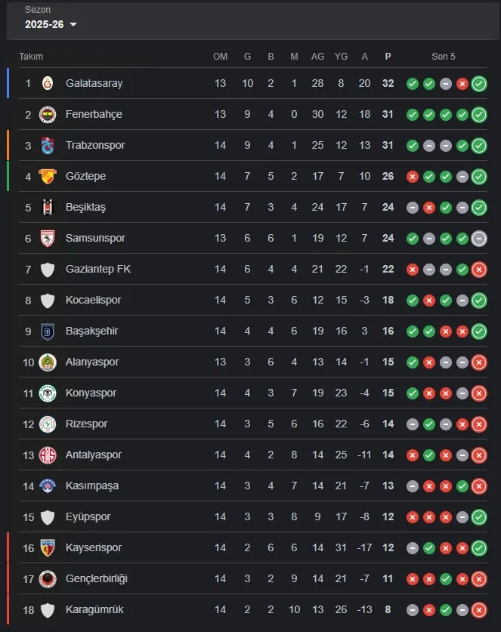Click Gaziantep FK's latest match loss indicator
This screenshot has height=632, width=501.
(x=479, y=269)
